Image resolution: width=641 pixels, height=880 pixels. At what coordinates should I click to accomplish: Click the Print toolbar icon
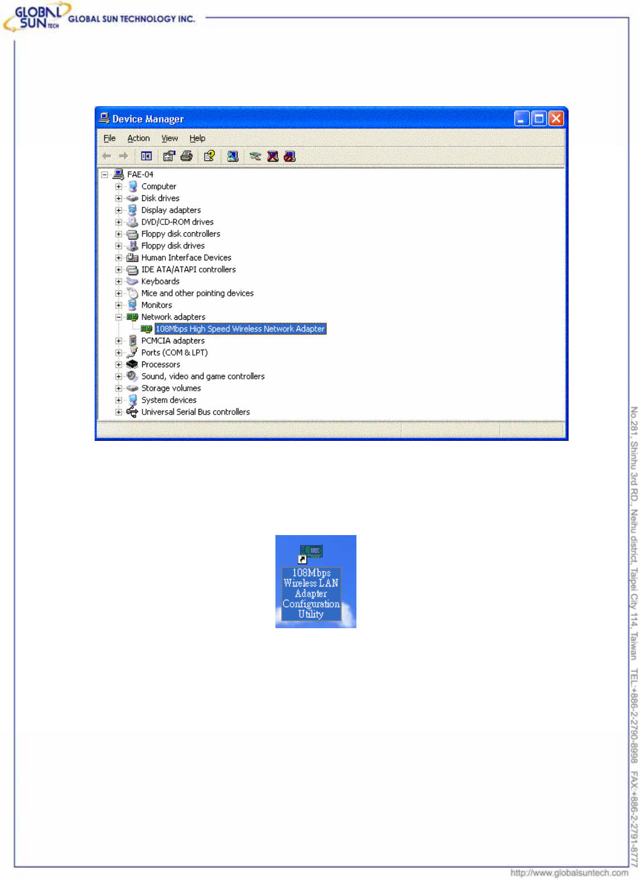pyautogui.click(x=186, y=156)
